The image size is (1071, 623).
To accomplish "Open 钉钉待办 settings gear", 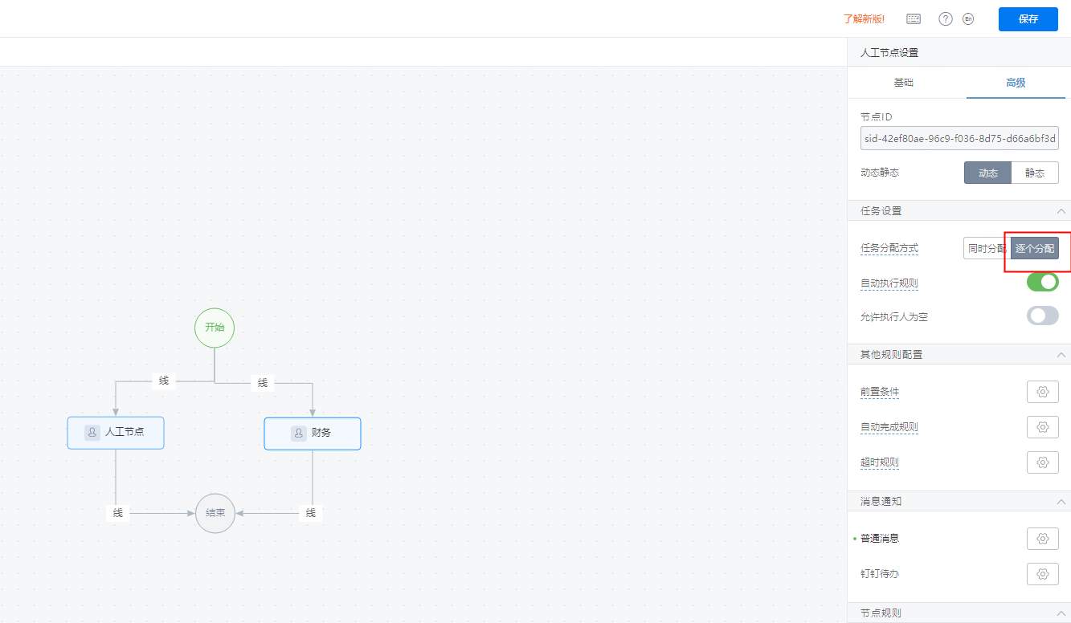I will 1043,574.
